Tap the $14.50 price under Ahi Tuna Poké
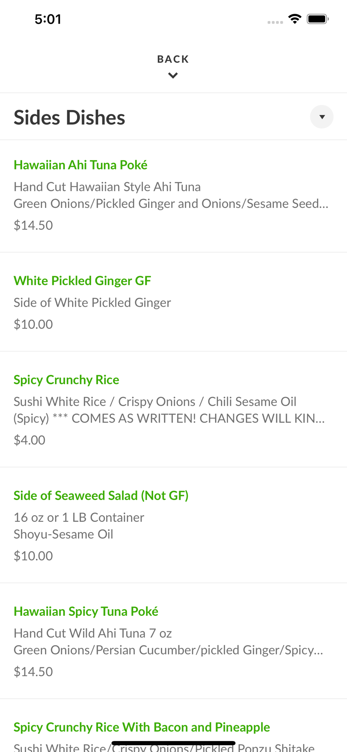The image size is (347, 752). point(33,225)
